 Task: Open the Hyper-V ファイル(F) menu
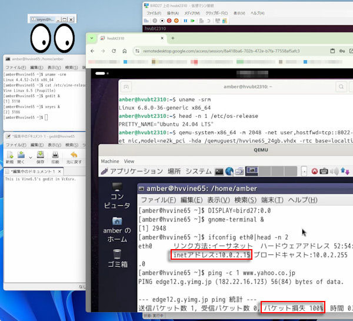click(154, 13)
